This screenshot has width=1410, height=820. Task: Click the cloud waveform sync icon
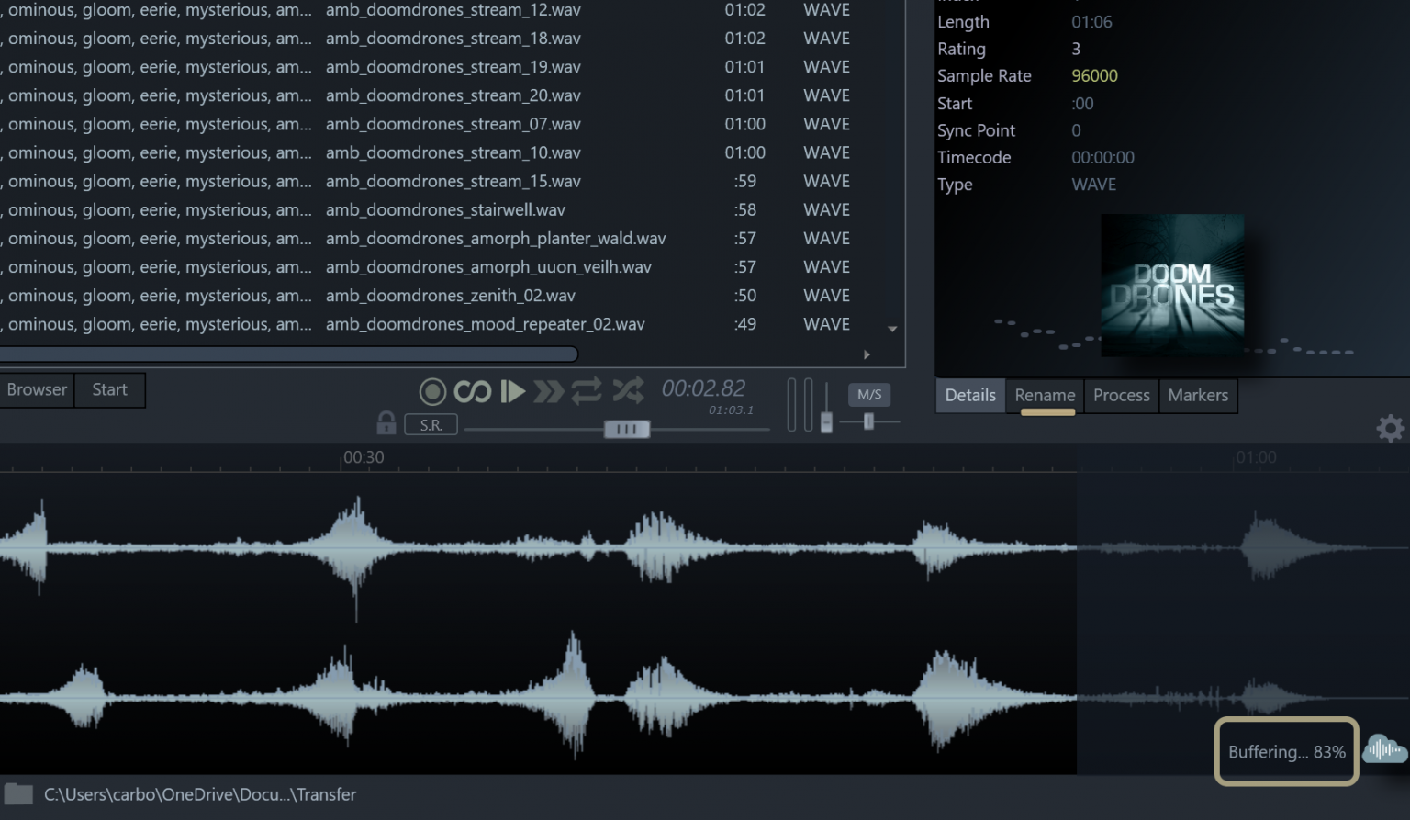pyautogui.click(x=1384, y=750)
